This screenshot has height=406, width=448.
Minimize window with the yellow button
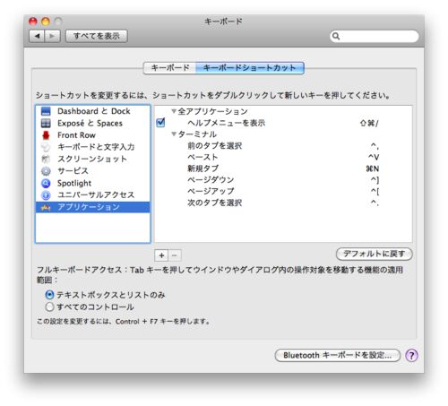tap(46, 22)
